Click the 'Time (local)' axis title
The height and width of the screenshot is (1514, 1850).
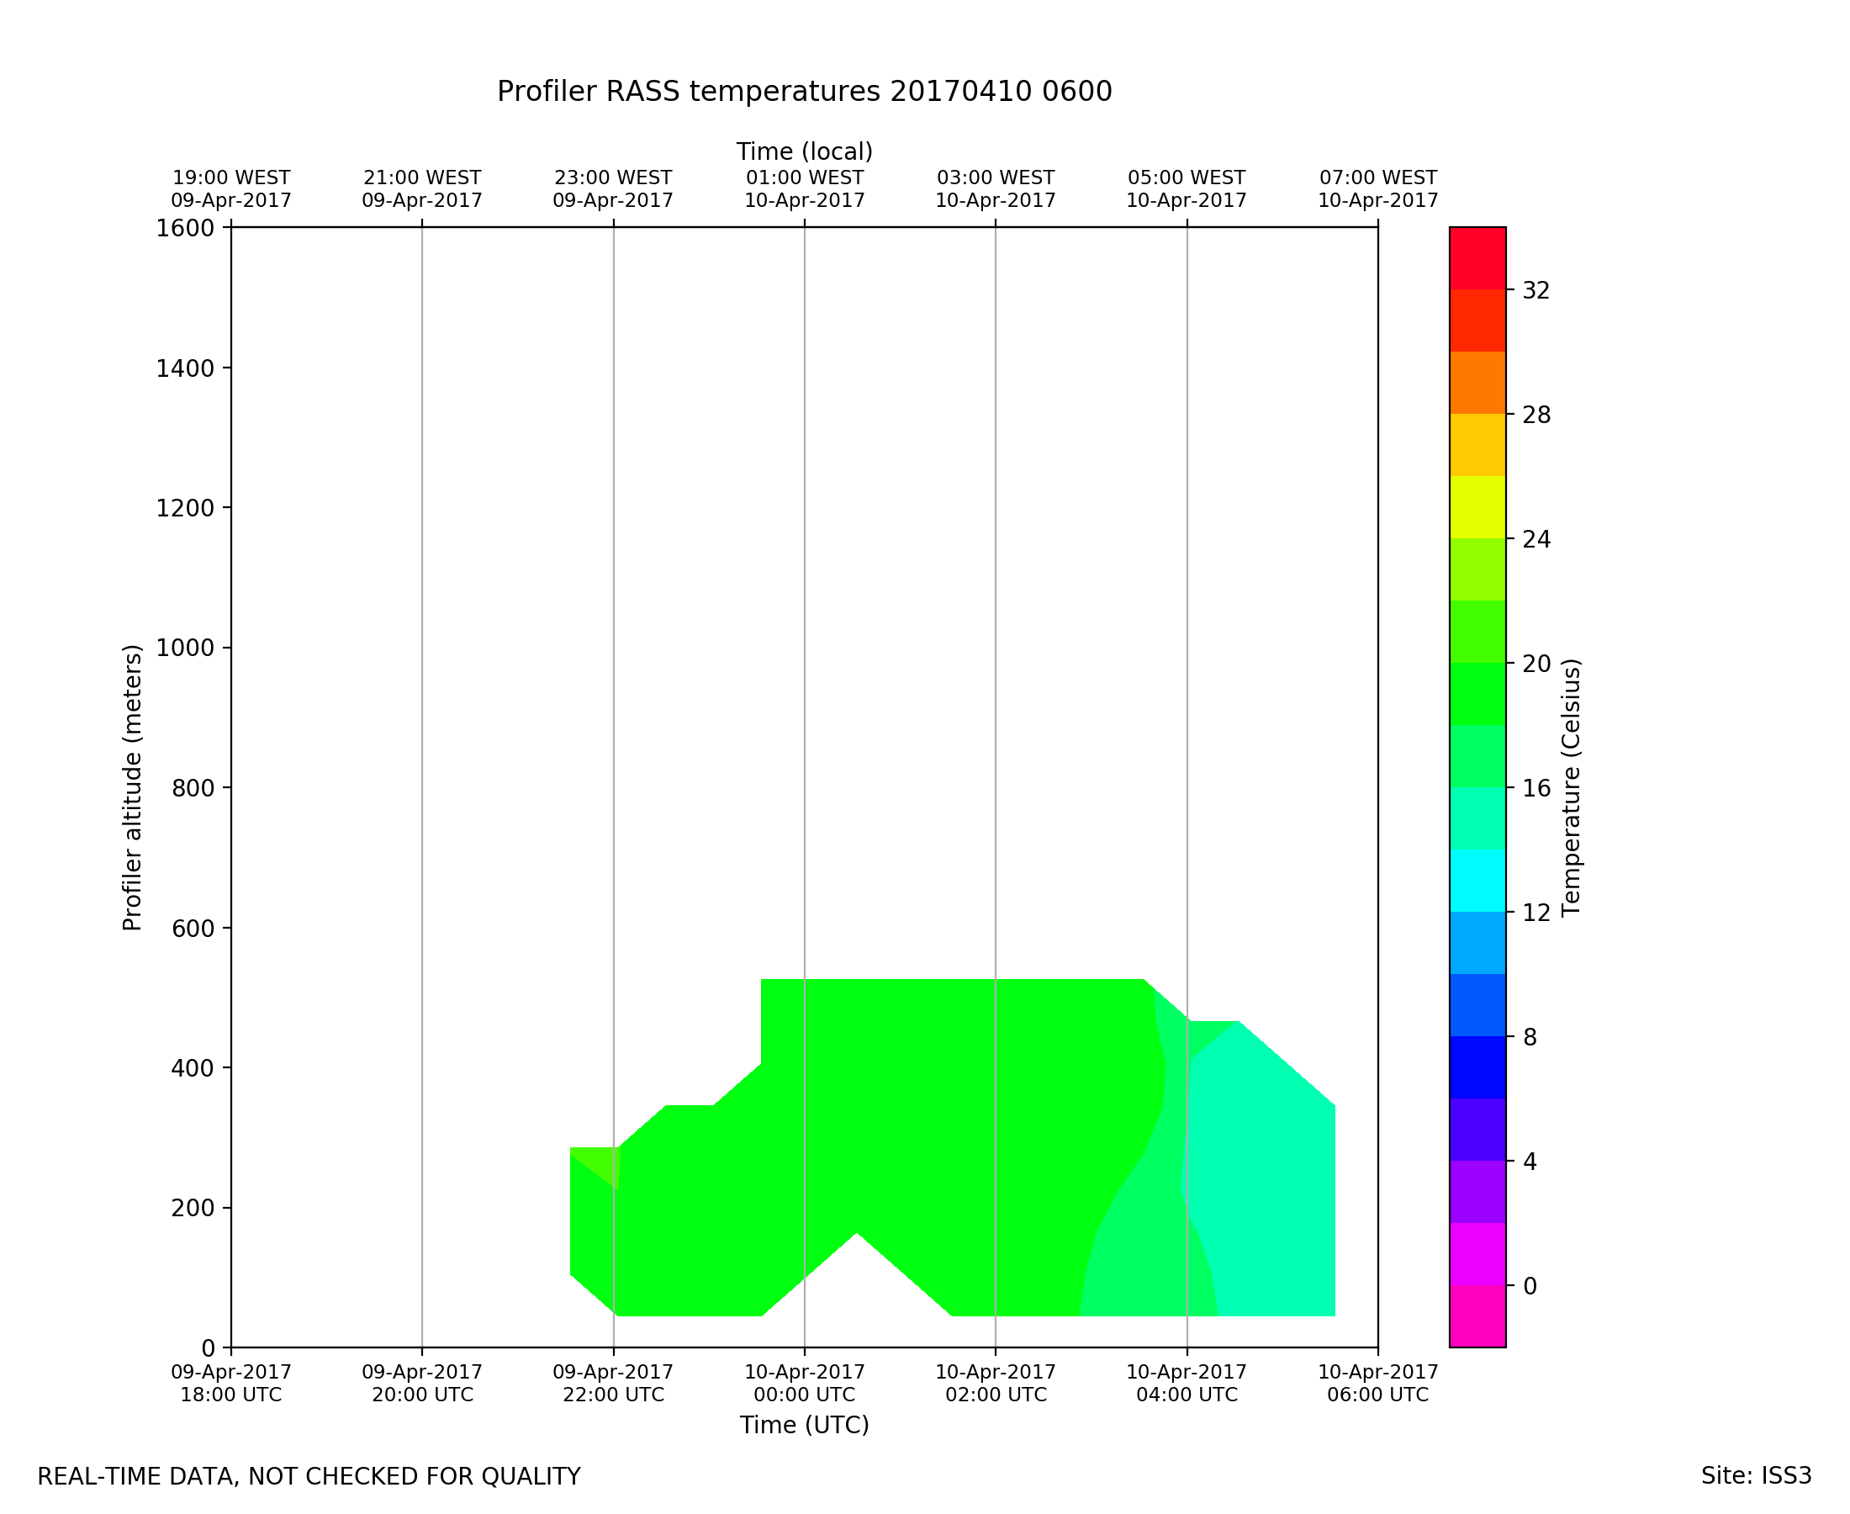pos(804,151)
